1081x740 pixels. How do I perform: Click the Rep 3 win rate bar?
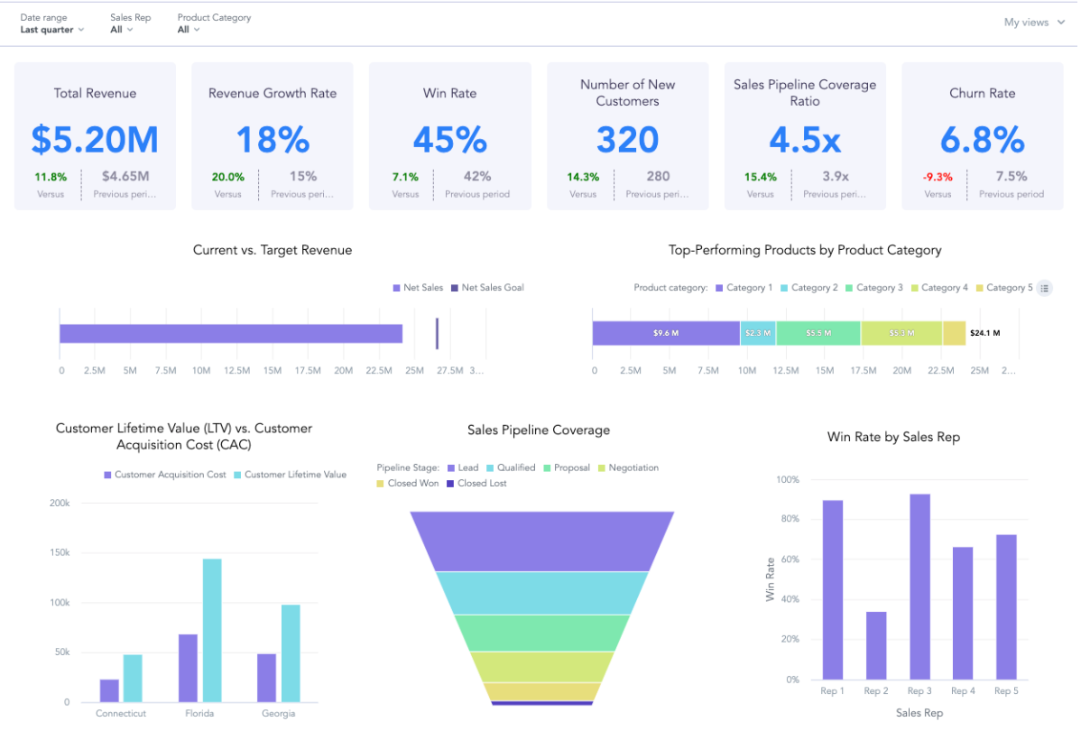pos(919,587)
